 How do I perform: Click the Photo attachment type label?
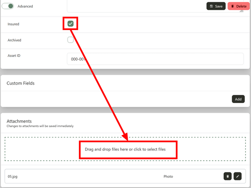(x=168, y=176)
